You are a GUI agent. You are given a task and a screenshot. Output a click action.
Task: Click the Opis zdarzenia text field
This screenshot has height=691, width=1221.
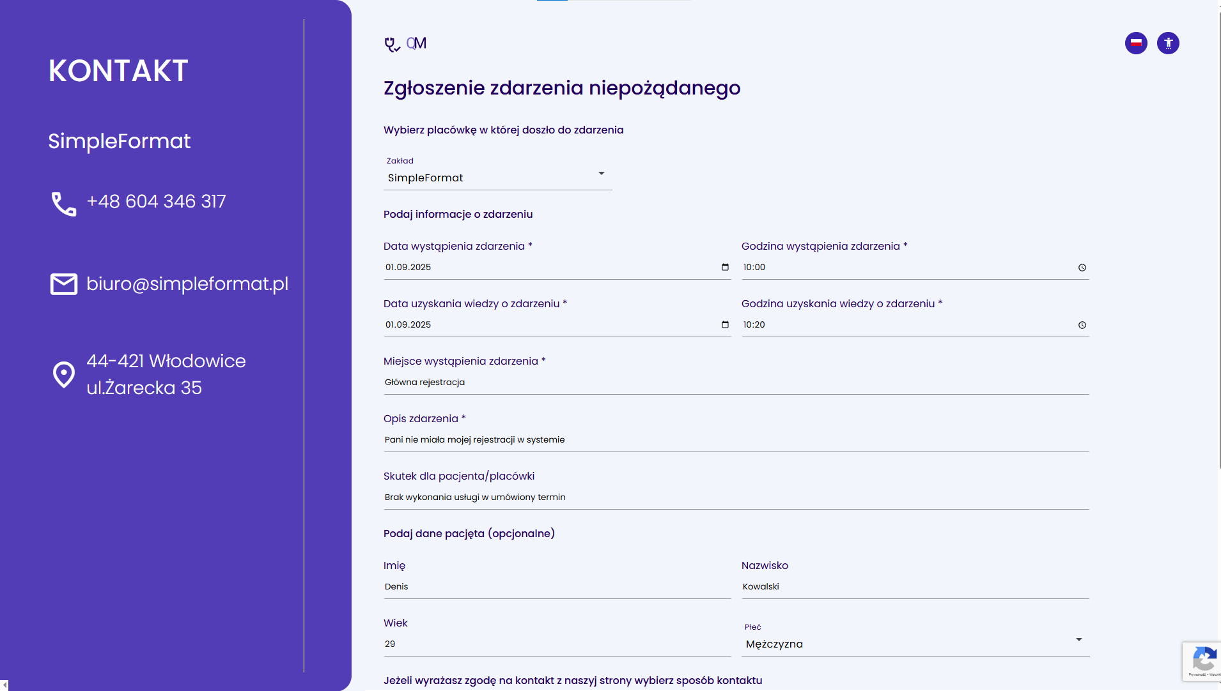[736, 439]
